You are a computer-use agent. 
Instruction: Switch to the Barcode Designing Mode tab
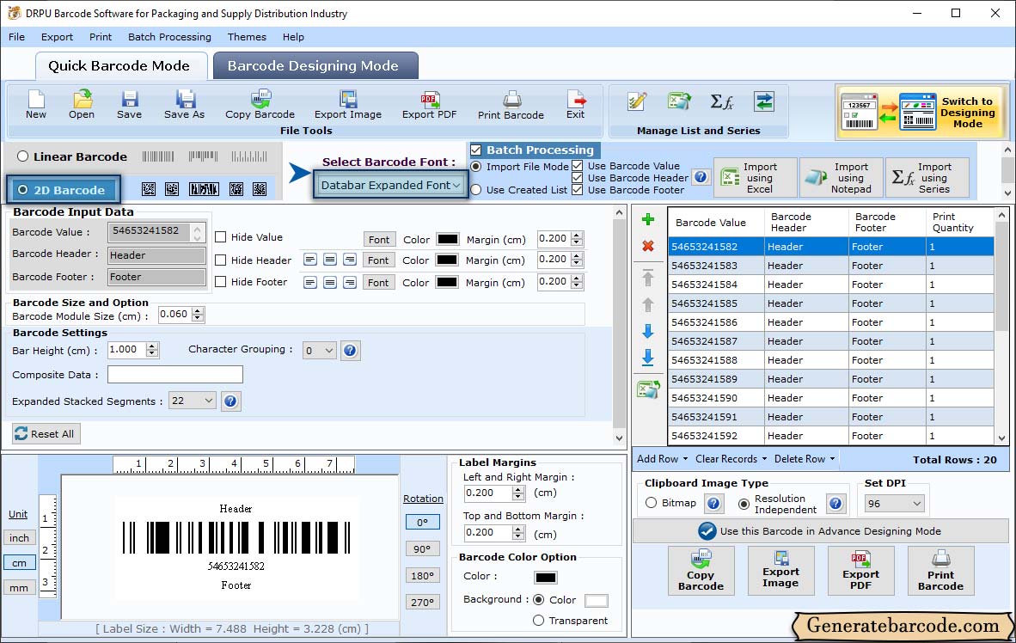(x=313, y=66)
